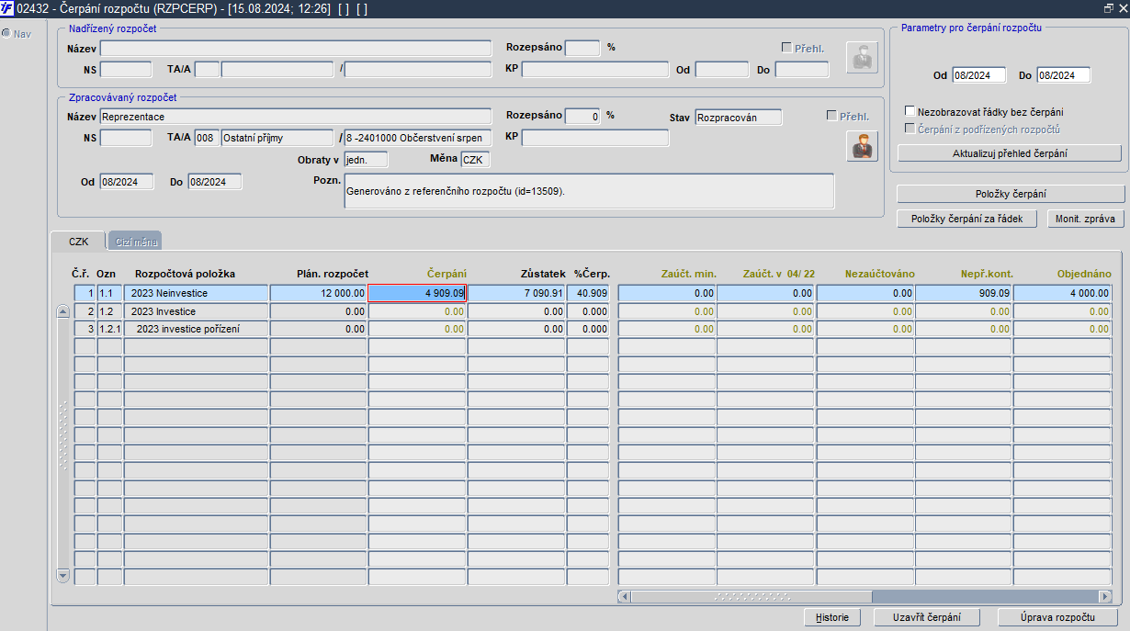The height and width of the screenshot is (631, 1130).
Task: Click the Čerpání column header
Action: [x=446, y=274]
